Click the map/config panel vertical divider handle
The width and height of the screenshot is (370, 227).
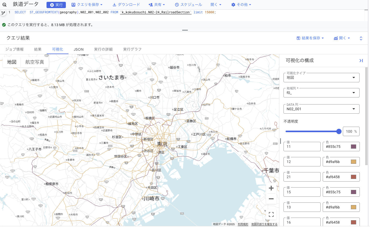pos(280,141)
